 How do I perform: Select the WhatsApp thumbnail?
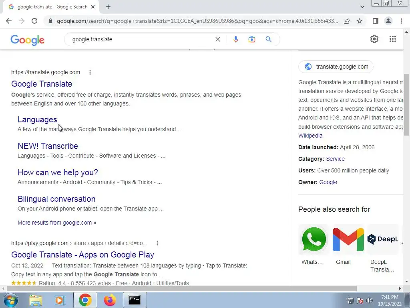pyautogui.click(x=314, y=239)
